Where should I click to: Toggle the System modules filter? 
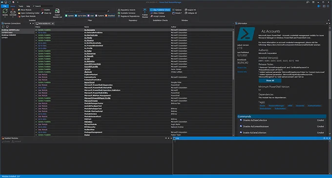(100, 16)
